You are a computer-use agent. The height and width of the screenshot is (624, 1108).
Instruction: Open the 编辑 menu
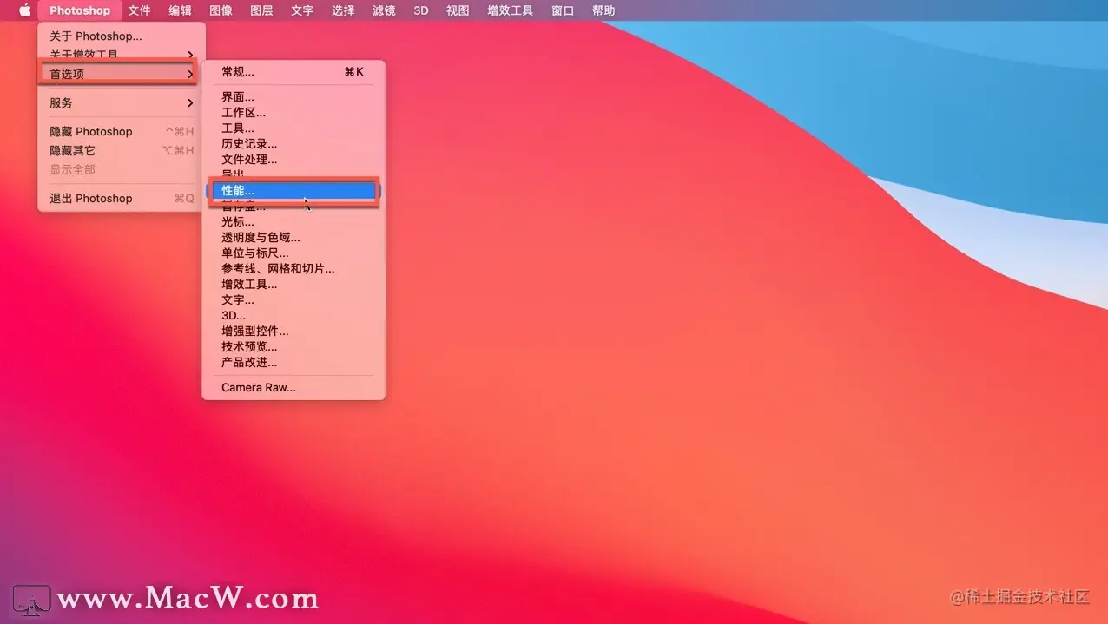(x=180, y=10)
